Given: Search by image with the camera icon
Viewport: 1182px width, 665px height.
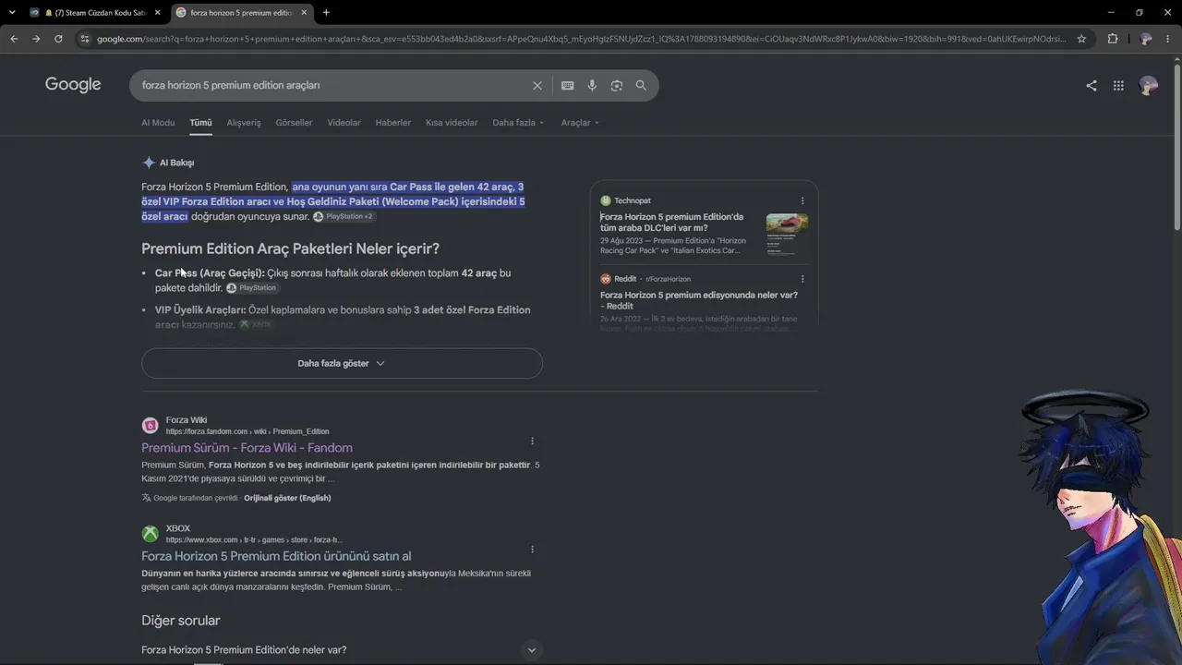Looking at the screenshot, I should [x=616, y=85].
